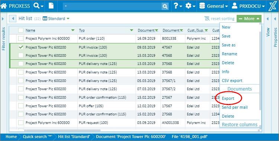Click reset sorting
279x141 pixels.
[x=219, y=19]
